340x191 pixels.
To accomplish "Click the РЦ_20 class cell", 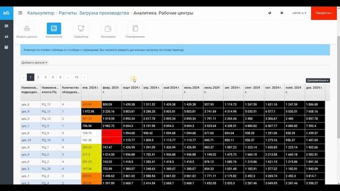I will point(50,169).
